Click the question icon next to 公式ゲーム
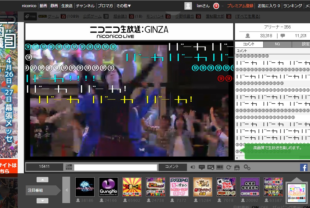 pos(106,16)
